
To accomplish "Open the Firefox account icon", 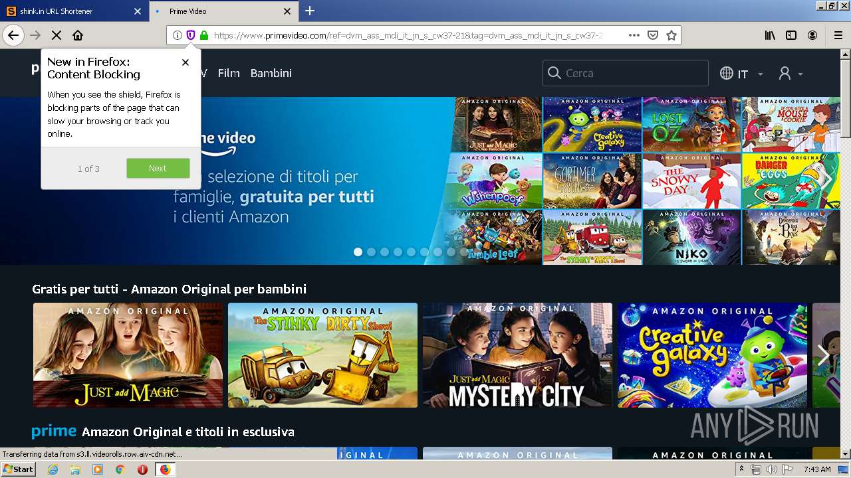I will coord(812,35).
